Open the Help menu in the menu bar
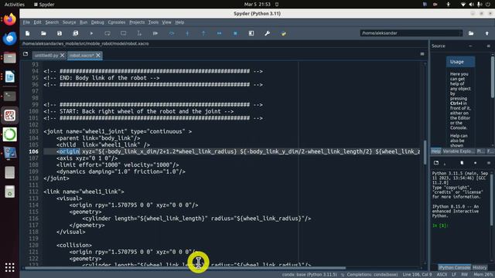 179,22
